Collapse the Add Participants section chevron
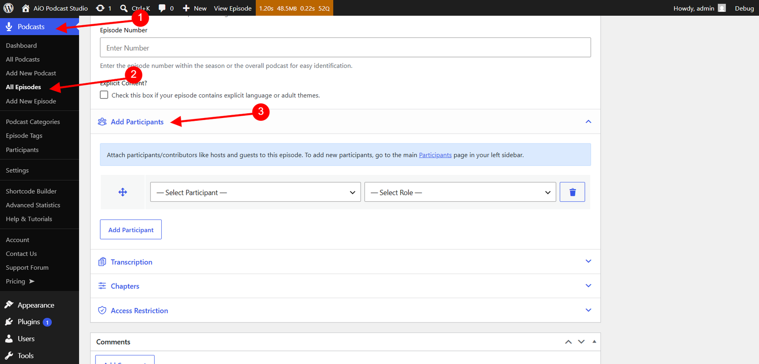The image size is (759, 364). 588,122
